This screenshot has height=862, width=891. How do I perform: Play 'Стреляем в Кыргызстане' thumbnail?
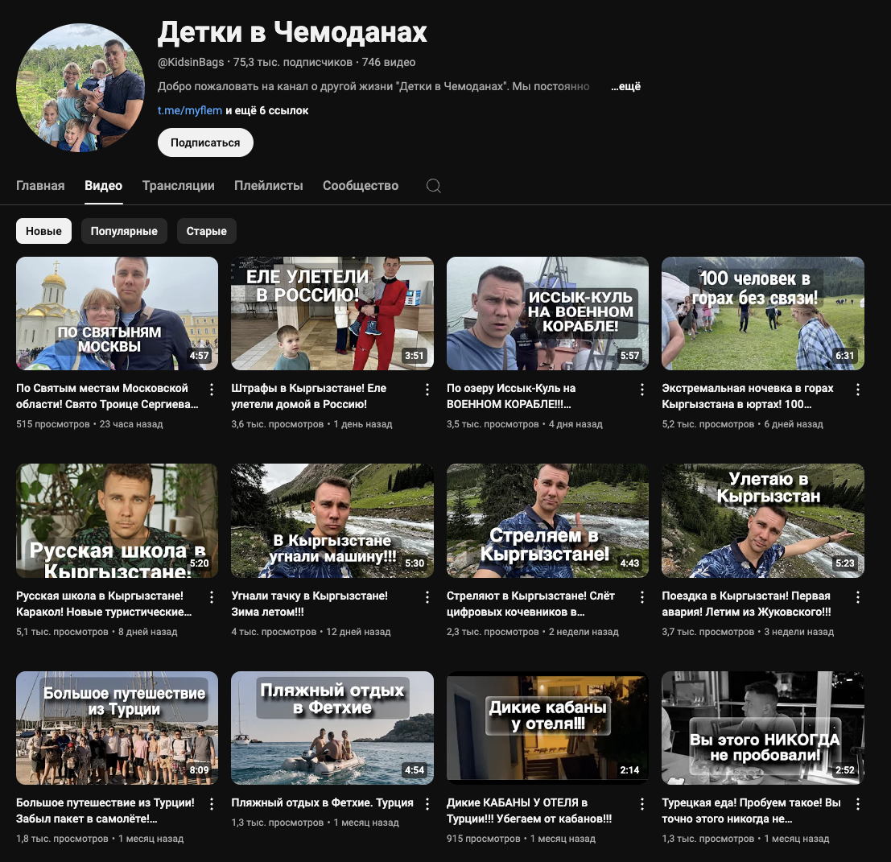(x=548, y=521)
